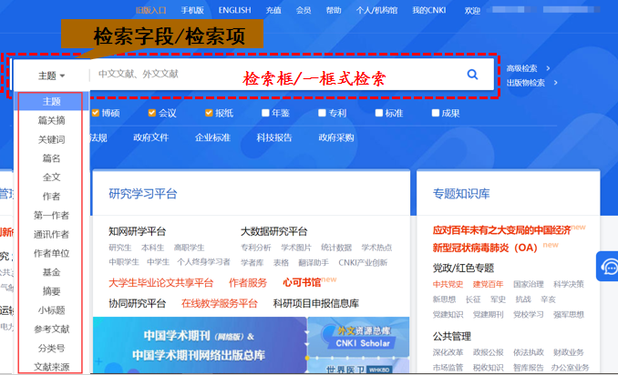
Task: Click the 旧版入口 link
Action: click(x=150, y=10)
